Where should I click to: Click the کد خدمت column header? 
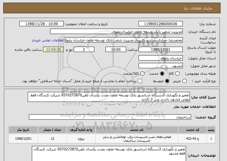pos(193,130)
